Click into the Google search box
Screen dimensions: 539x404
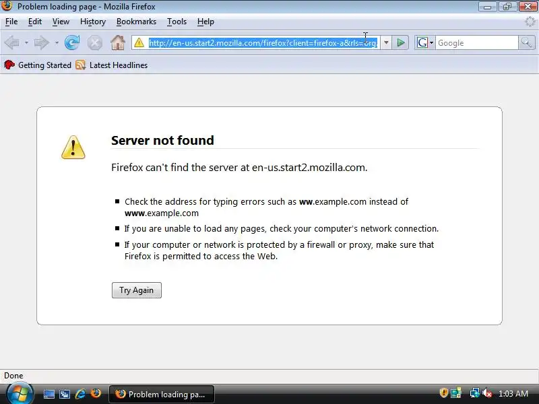click(x=477, y=43)
